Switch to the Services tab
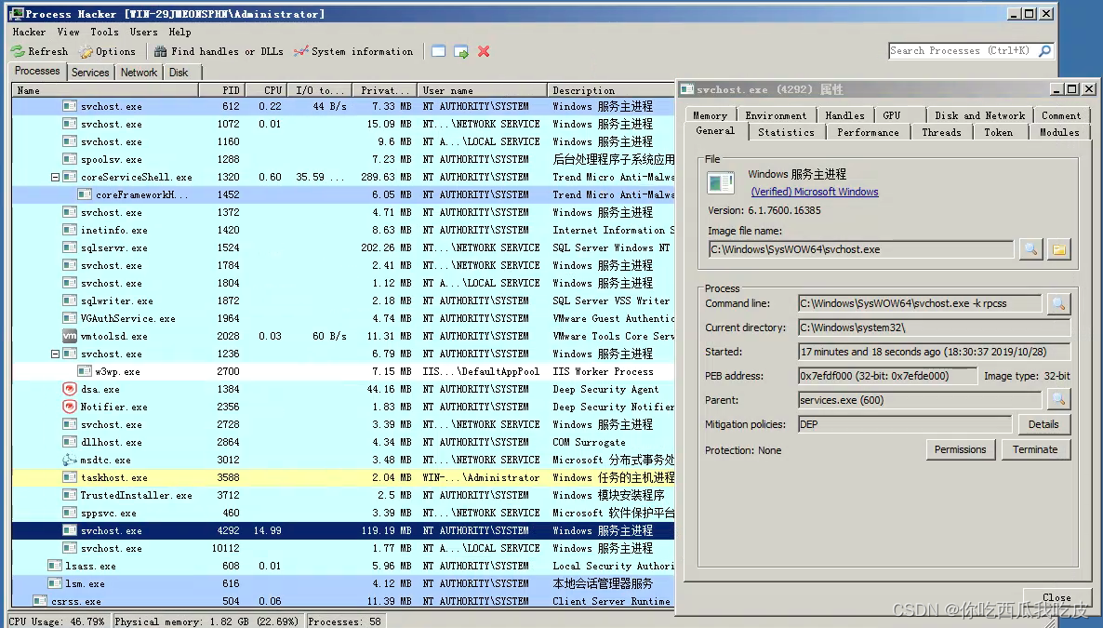Viewport: 1103px width, 628px height. pyautogui.click(x=90, y=72)
